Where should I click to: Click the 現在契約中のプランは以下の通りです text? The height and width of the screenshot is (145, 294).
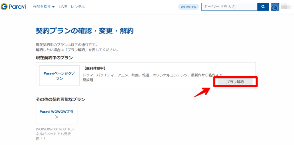point(66,45)
